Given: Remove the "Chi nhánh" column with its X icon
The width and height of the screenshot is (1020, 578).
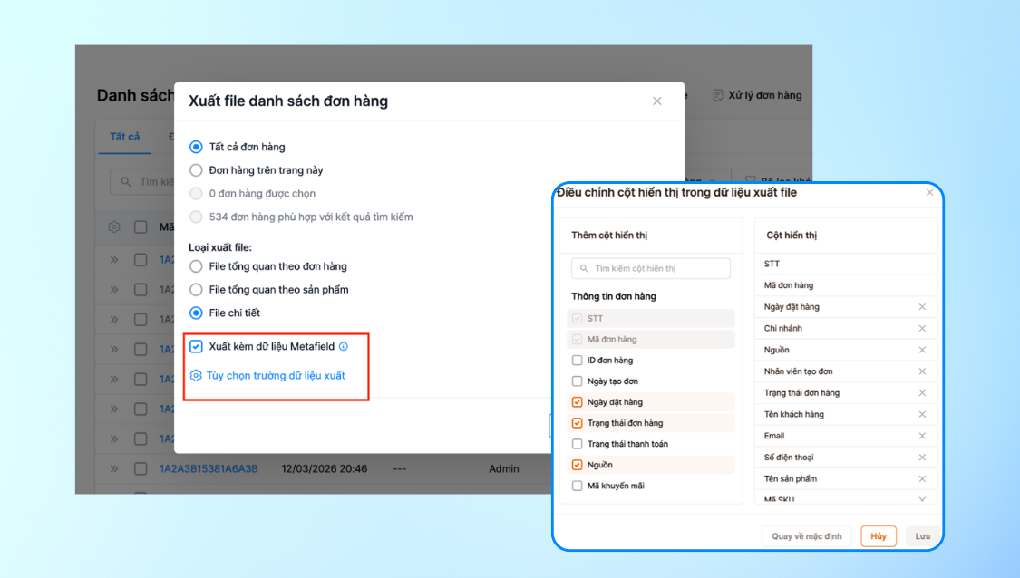Looking at the screenshot, I should 922,328.
